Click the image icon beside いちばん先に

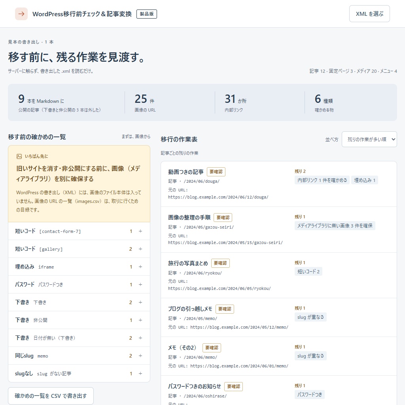pyautogui.click(x=19, y=156)
